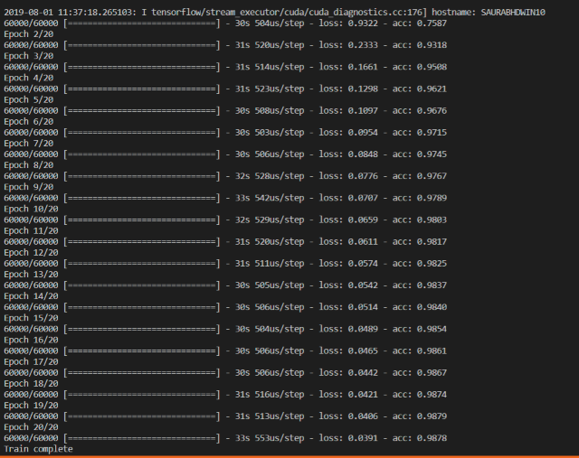This screenshot has height=458, width=579.
Task: Click the loss value 0.9322
Action: [363, 23]
